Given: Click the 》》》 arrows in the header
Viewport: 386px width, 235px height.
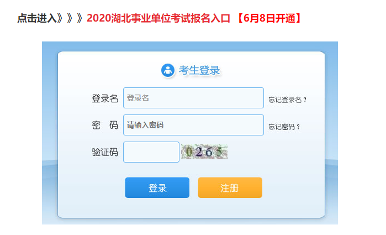Looking at the screenshot, I should (x=72, y=18).
